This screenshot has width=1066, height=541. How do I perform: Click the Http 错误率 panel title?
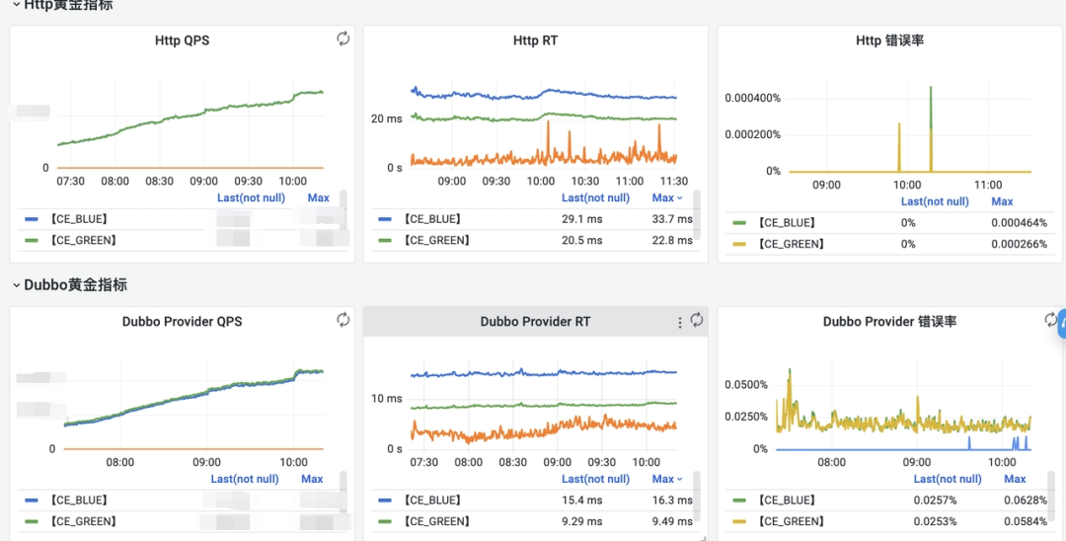(x=890, y=40)
